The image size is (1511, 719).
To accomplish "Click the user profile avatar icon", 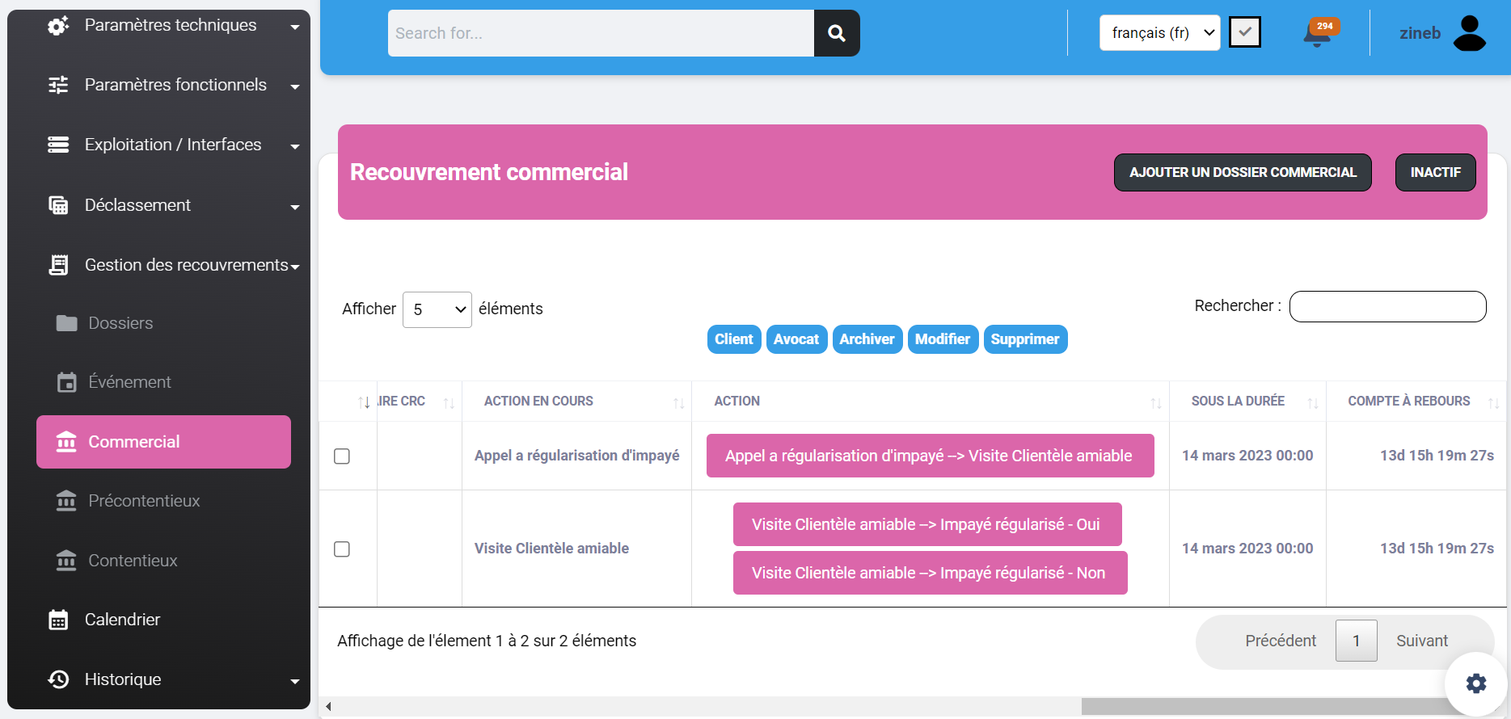I will click(1469, 33).
